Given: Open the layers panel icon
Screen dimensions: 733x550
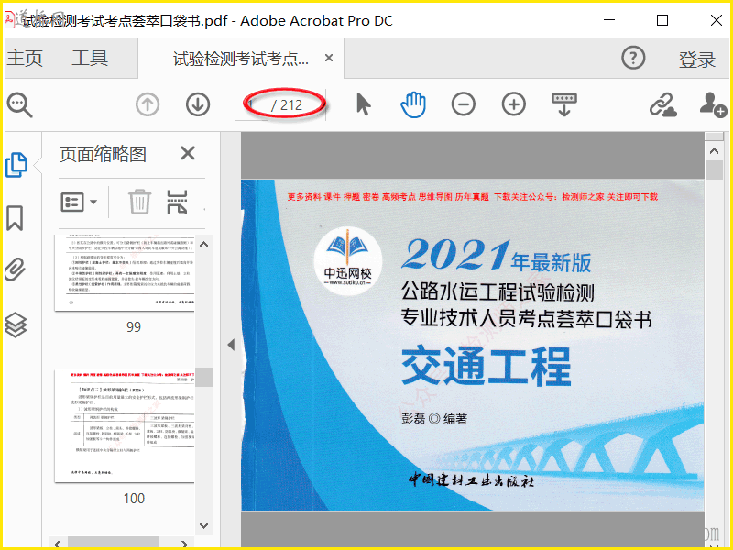Looking at the screenshot, I should point(16,324).
